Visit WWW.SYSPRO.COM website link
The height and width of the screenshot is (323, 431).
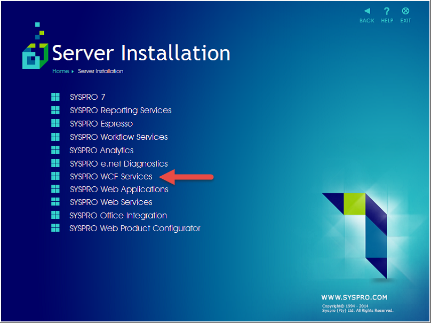pos(354,297)
